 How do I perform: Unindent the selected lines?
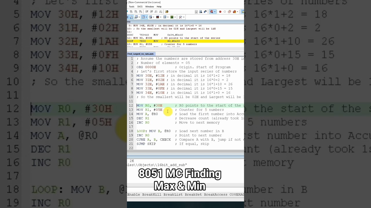click(x=151, y=12)
